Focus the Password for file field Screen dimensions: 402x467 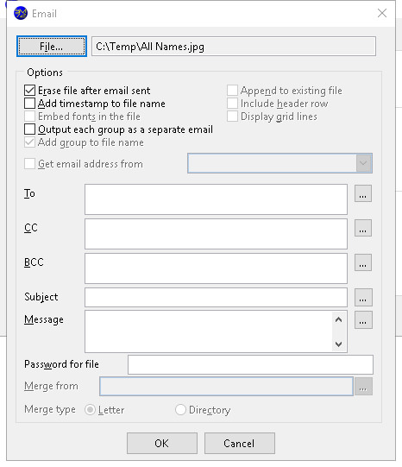250,364
